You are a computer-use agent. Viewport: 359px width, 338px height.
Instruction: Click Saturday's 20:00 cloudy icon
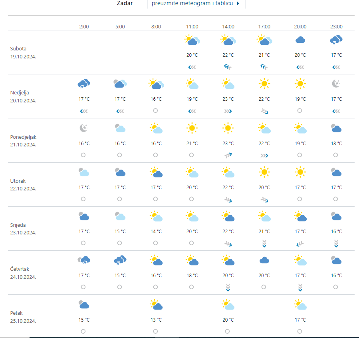click(x=300, y=40)
